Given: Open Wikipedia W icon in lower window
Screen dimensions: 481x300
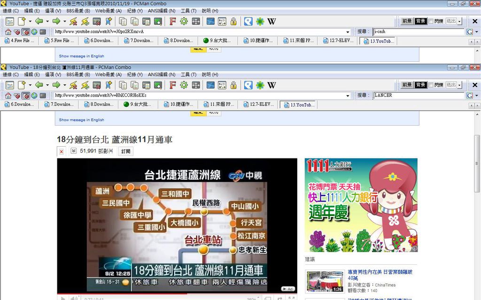Looking at the screenshot, I should click(x=272, y=85).
